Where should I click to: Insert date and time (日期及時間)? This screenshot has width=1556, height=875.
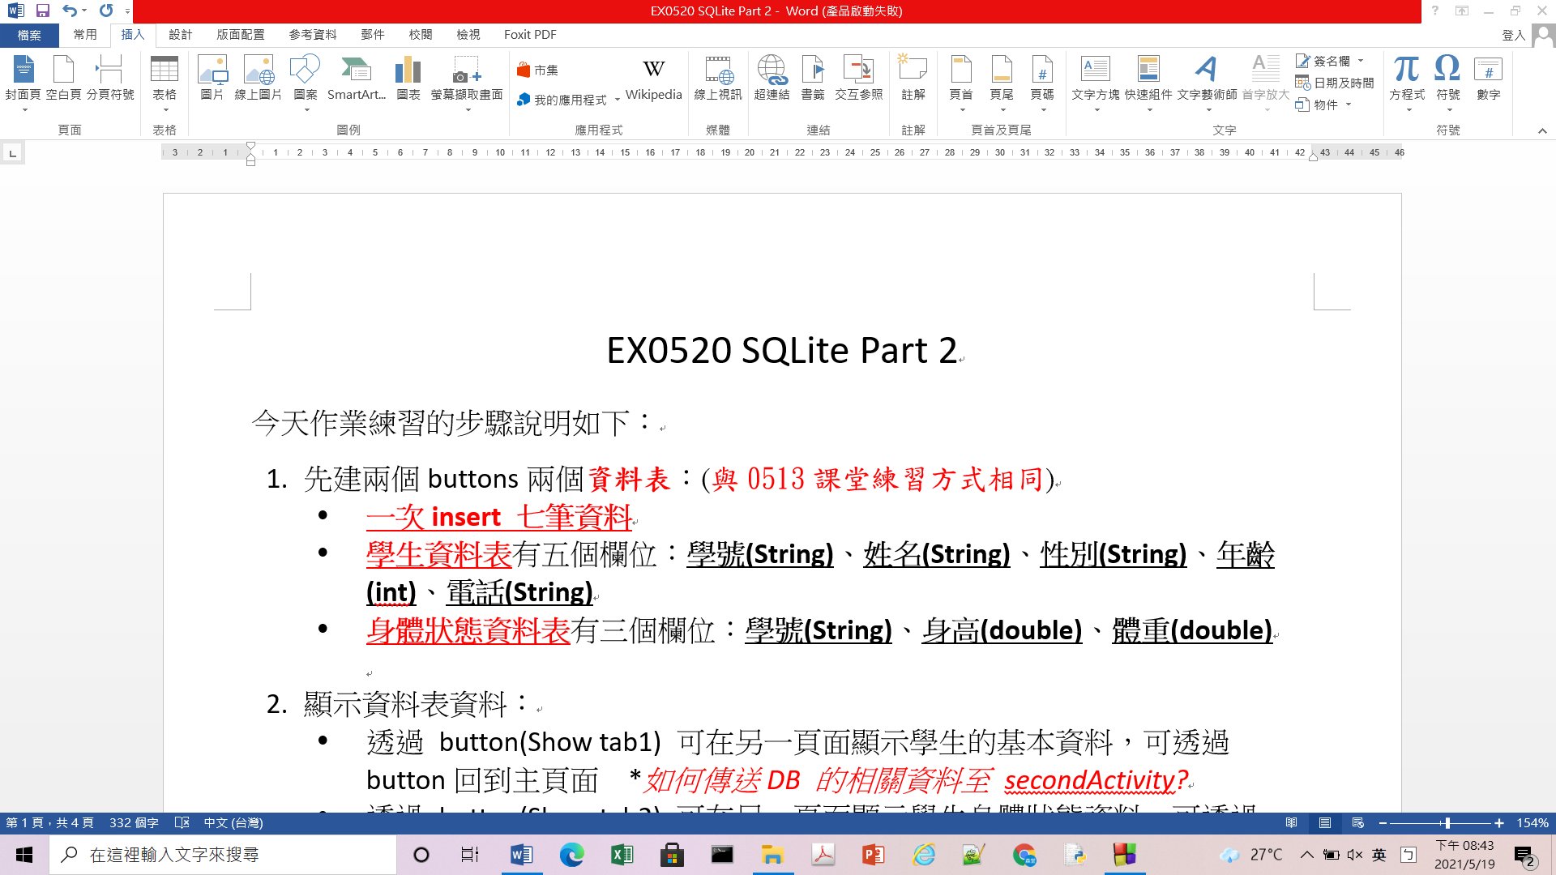pos(1335,83)
